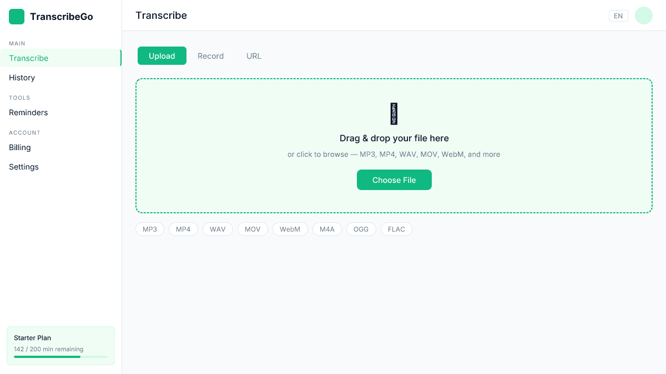Viewport: 666px width, 374px height.
Task: Open the Upload tab
Action: click(x=162, y=56)
